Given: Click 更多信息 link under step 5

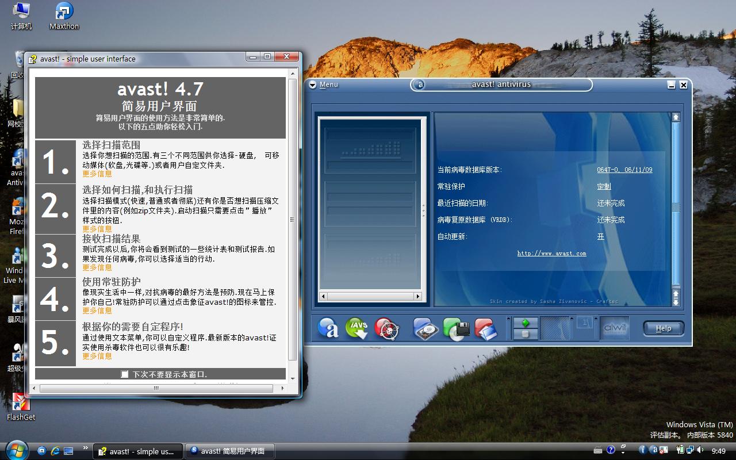Looking at the screenshot, I should (97, 356).
